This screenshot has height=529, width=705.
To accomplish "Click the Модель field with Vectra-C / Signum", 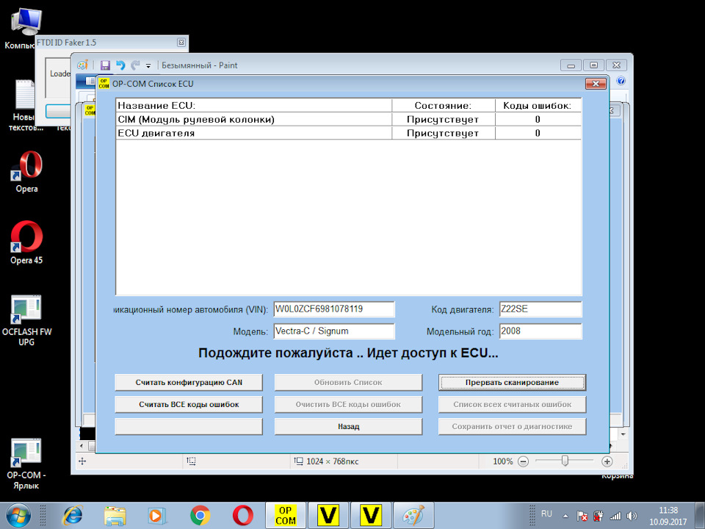I will point(334,331).
